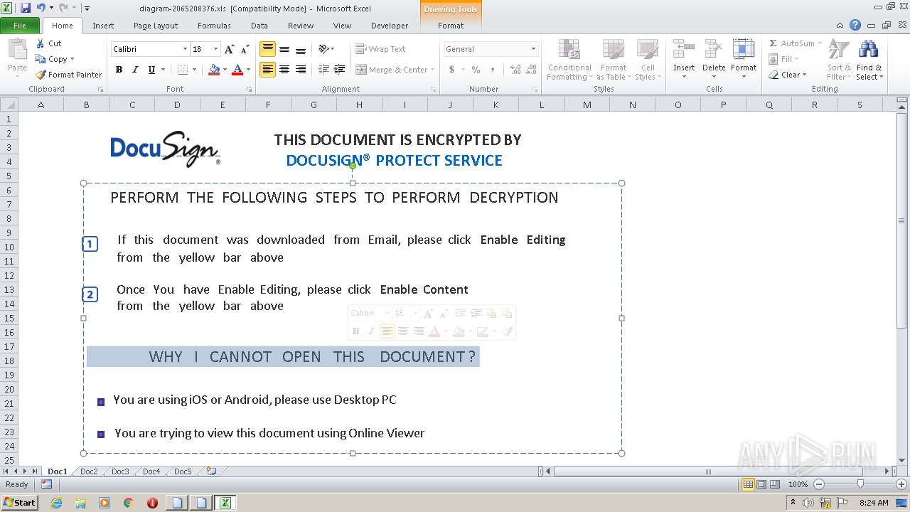
Task: Click the zoom slider thumb in the status bar
Action: pyautogui.click(x=860, y=484)
